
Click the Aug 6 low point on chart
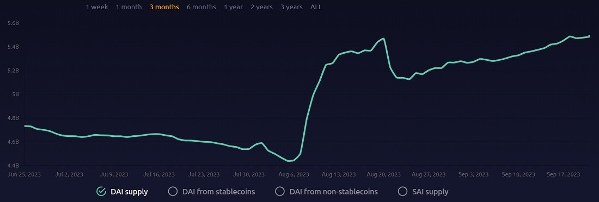coord(289,161)
